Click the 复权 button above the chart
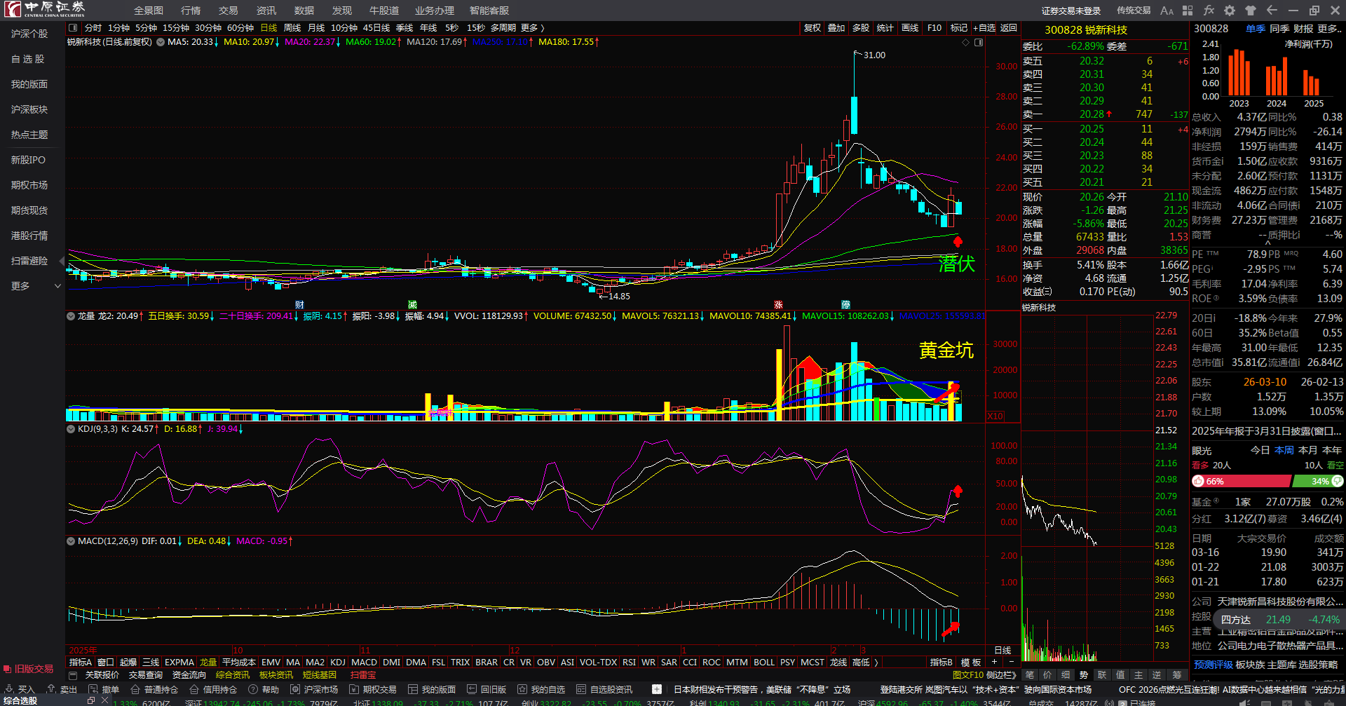1346x706 pixels. click(812, 28)
